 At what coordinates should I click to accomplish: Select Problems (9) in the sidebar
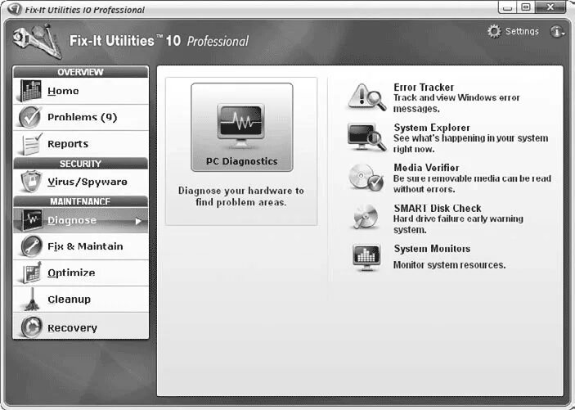point(81,117)
